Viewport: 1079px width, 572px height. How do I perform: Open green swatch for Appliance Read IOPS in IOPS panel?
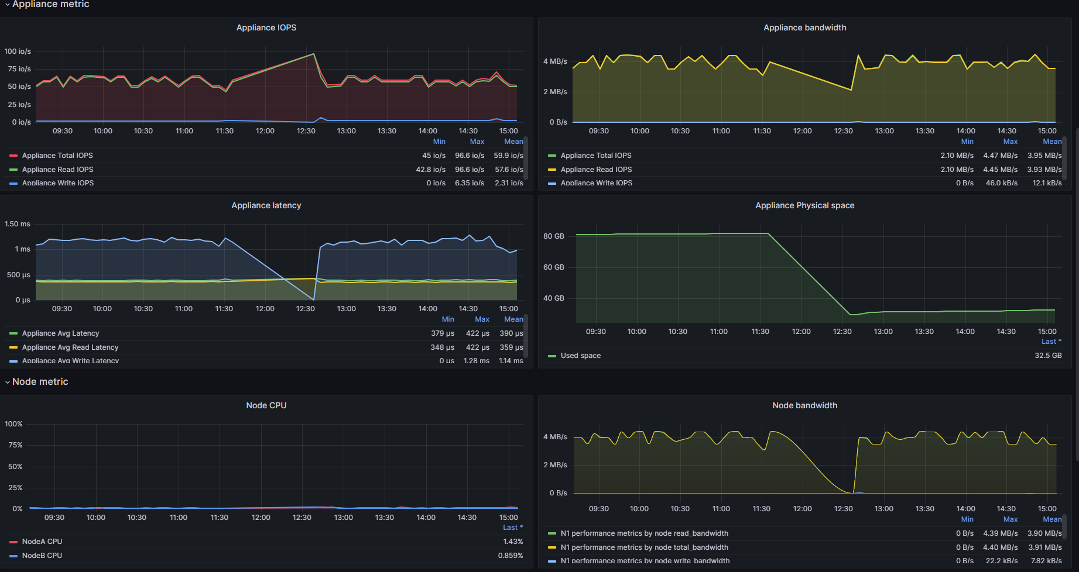coord(13,170)
